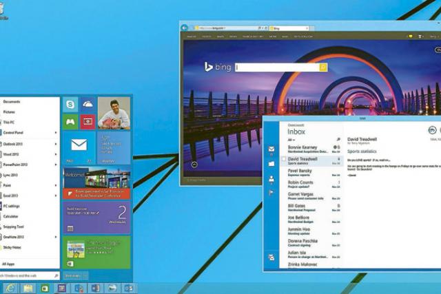Open the purple Calendar tile showing 2
441x294 pixels.
tap(96, 218)
